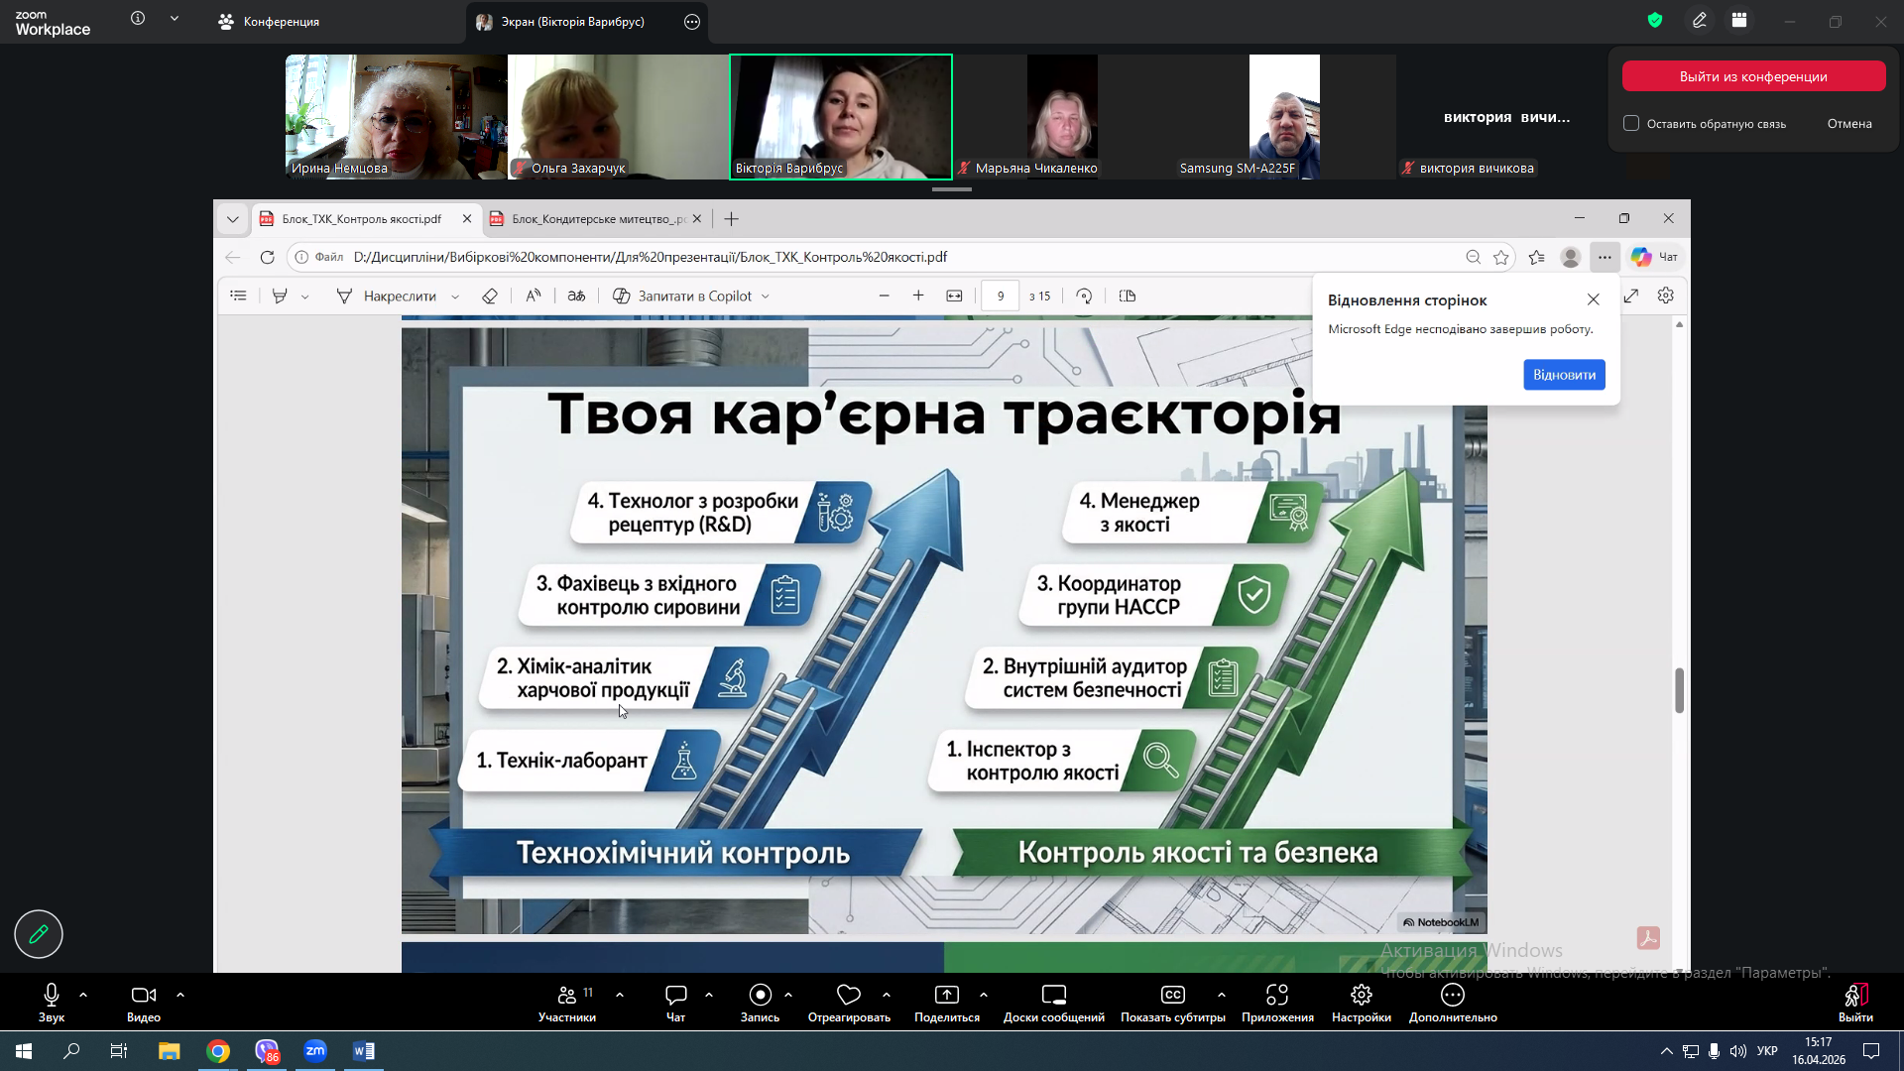This screenshot has height=1071, width=1904.
Task: Open the Zoom Reactions menu
Action: click(x=848, y=996)
